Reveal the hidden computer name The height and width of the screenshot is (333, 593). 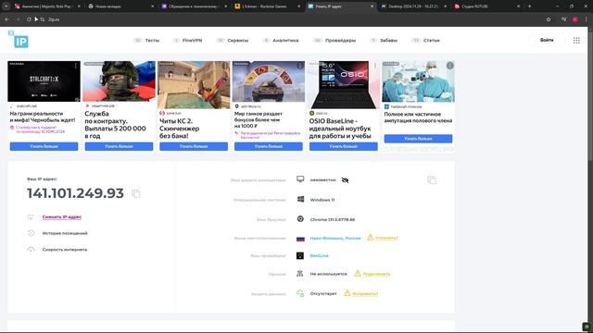pos(345,180)
